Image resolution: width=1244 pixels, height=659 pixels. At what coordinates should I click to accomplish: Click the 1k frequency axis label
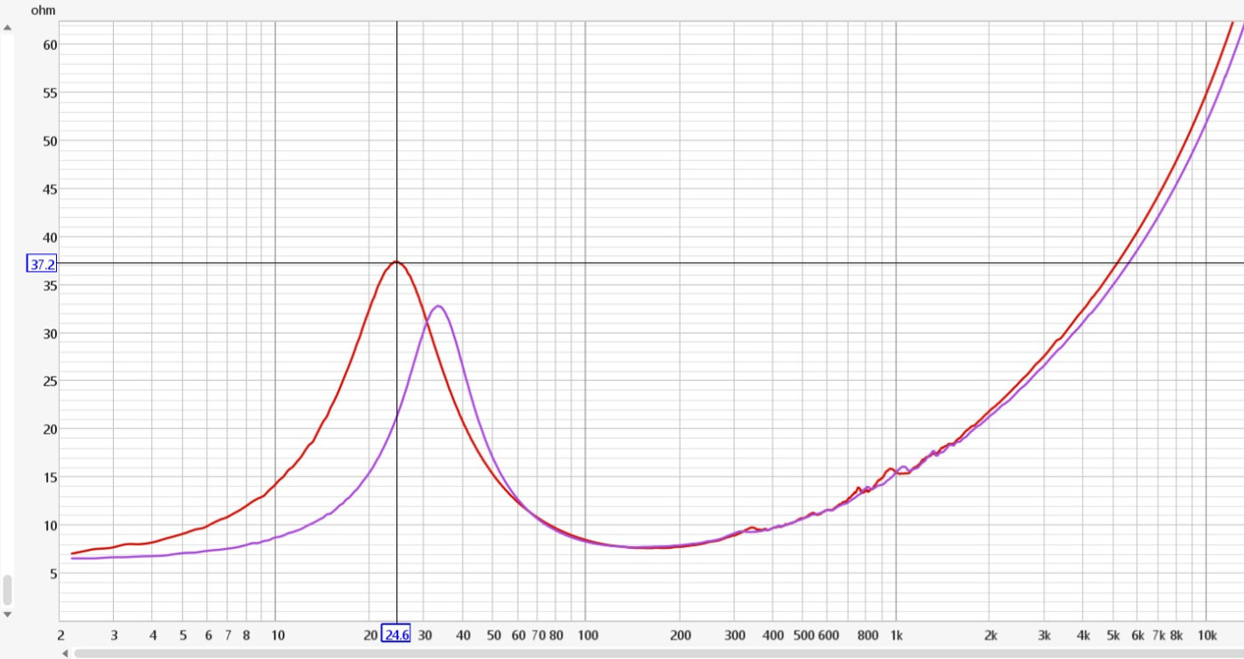click(x=897, y=635)
